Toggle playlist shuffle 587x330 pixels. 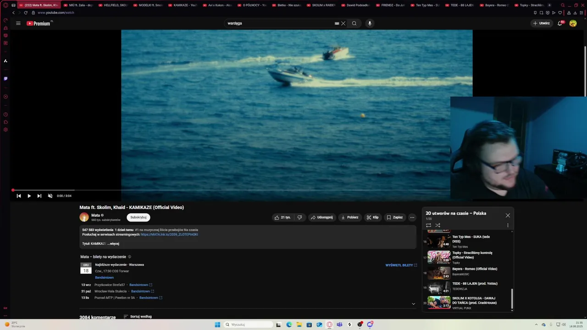click(437, 225)
